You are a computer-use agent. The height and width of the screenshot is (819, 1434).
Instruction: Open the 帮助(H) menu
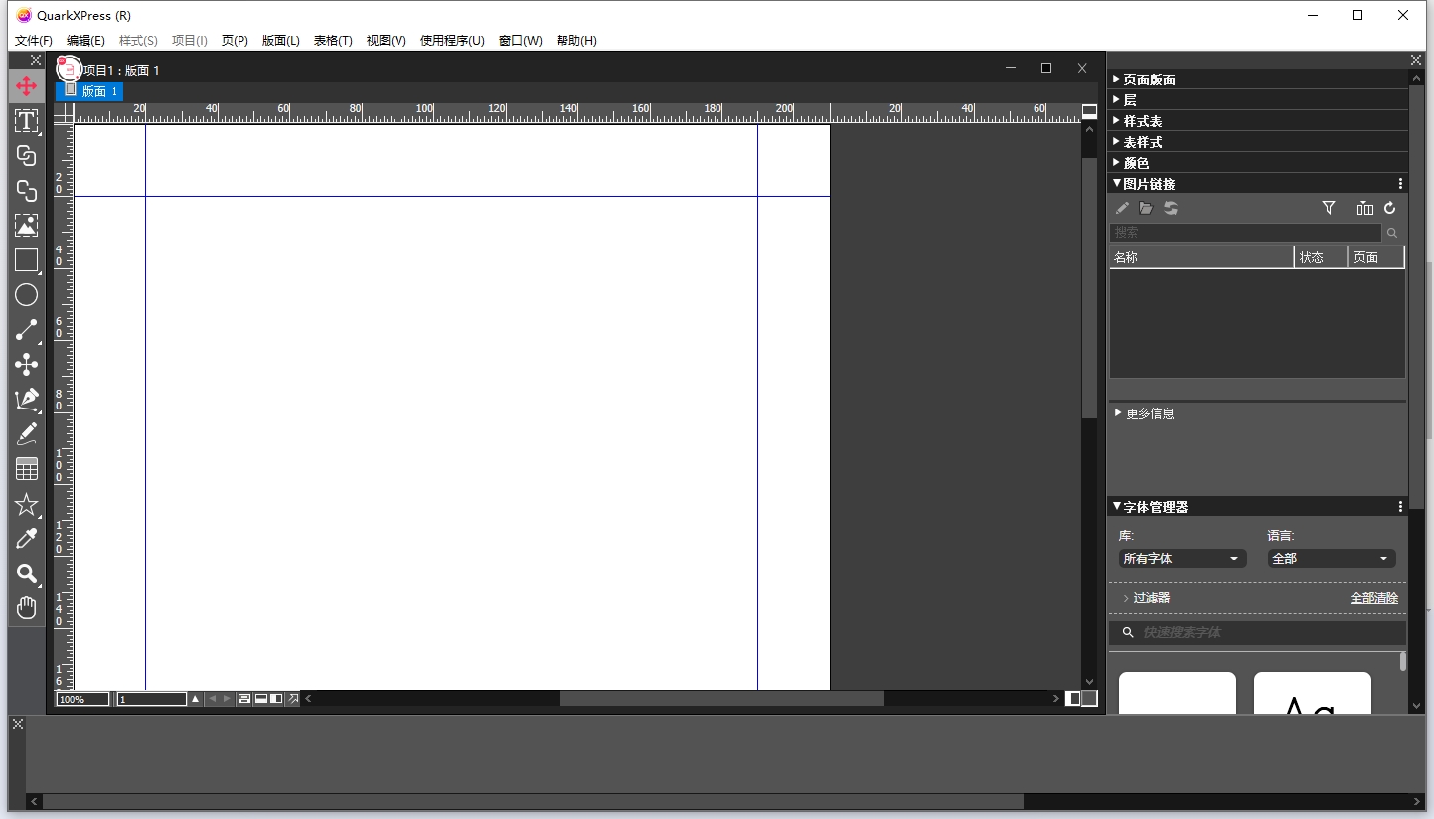point(576,41)
